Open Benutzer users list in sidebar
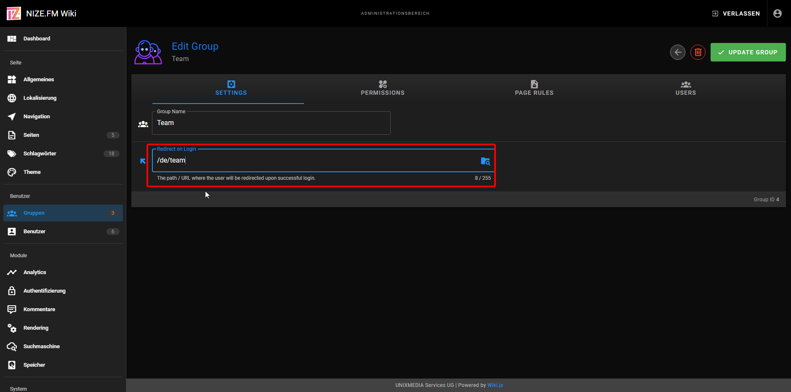 tap(35, 232)
